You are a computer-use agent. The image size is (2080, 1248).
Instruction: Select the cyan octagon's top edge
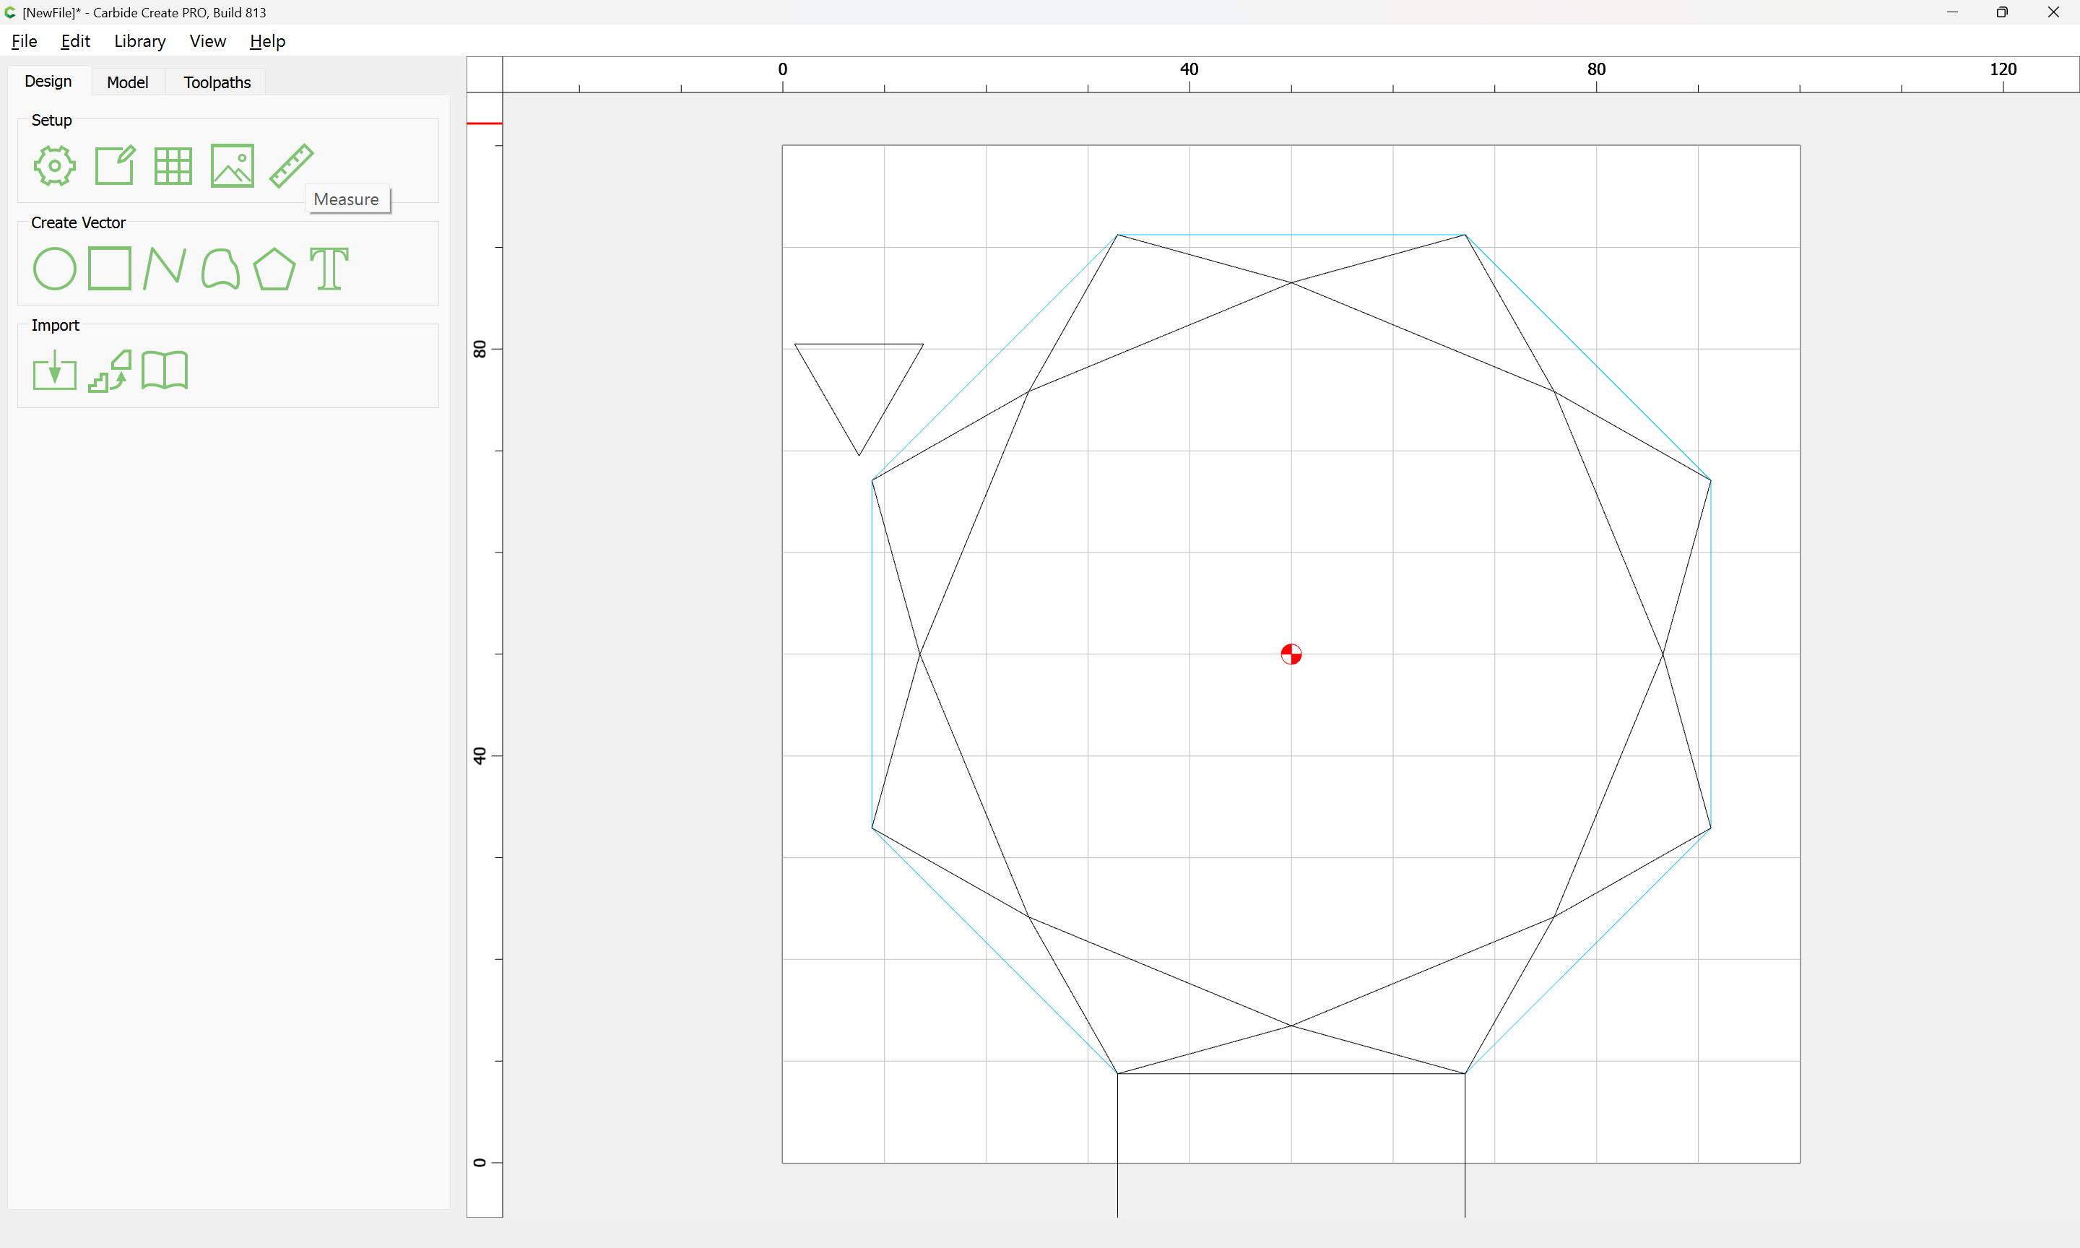coord(1291,235)
